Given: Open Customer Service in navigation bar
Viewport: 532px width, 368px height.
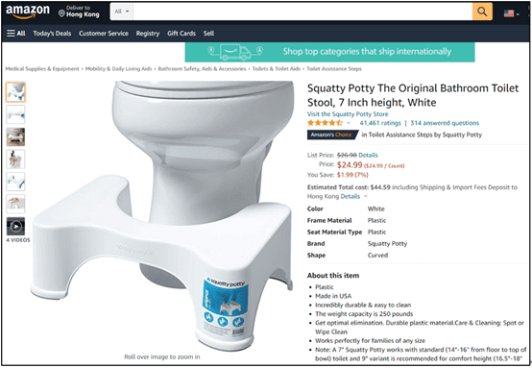Looking at the screenshot, I should [x=104, y=34].
